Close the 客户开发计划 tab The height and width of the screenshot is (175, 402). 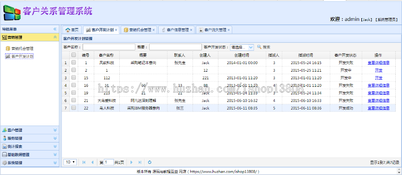pyautogui.click(x=116, y=30)
